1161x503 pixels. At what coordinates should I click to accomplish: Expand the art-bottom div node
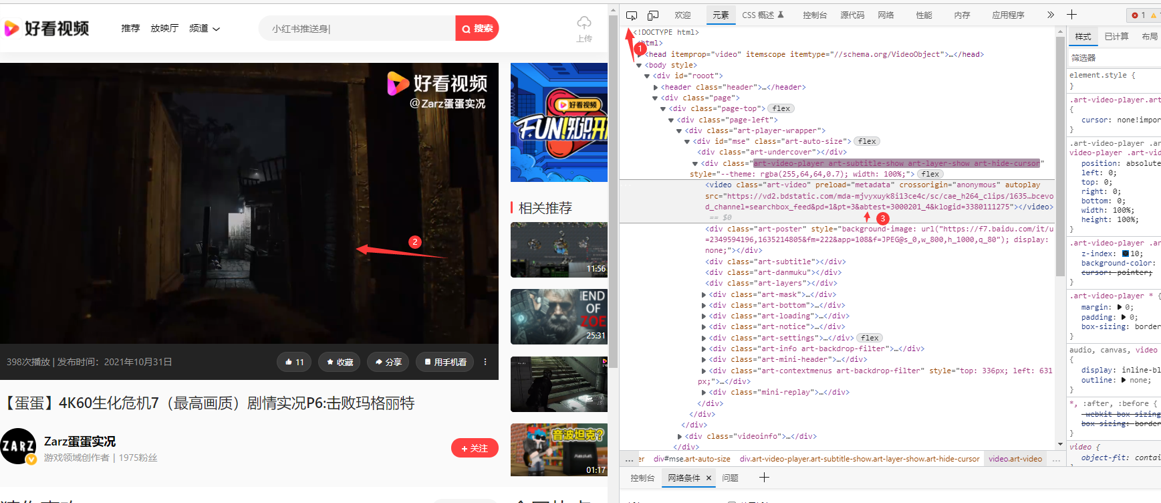pos(704,306)
